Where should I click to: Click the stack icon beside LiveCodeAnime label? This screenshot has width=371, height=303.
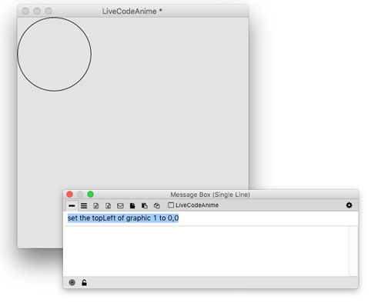pos(171,205)
